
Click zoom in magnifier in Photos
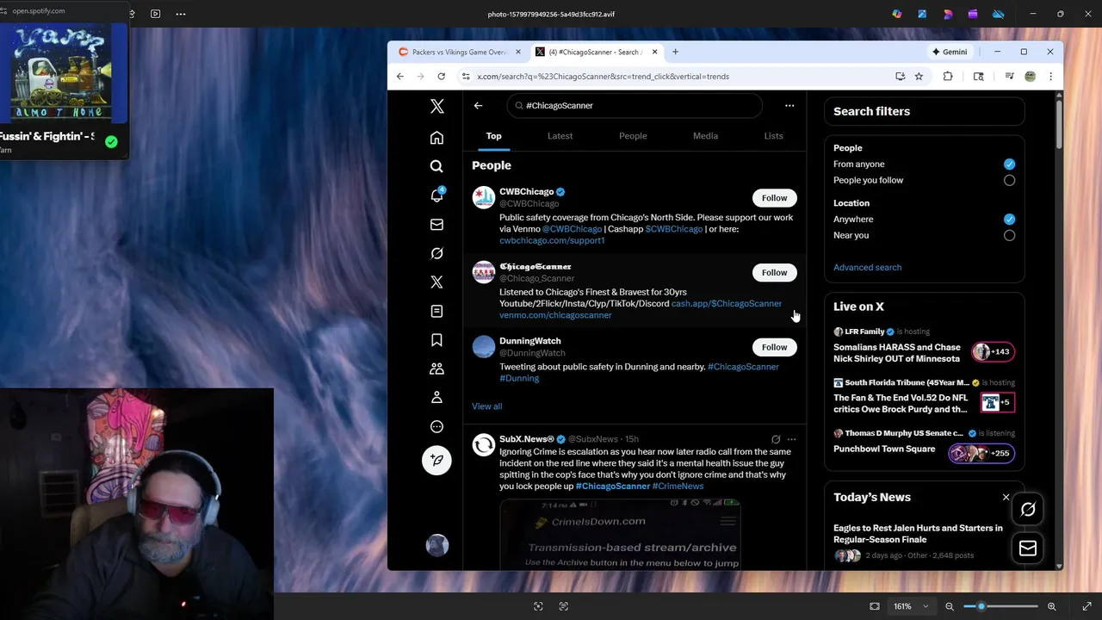[1051, 606]
